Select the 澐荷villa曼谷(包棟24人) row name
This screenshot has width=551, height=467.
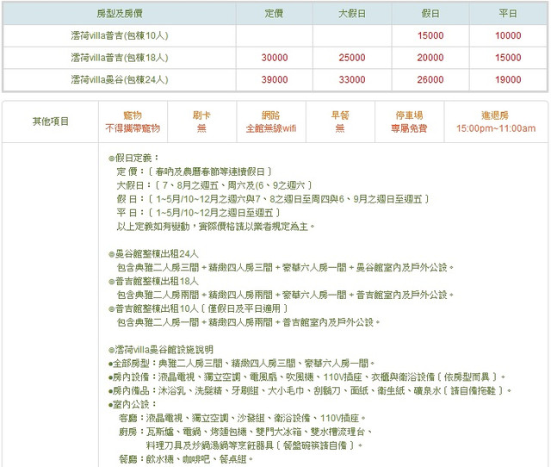pos(120,79)
